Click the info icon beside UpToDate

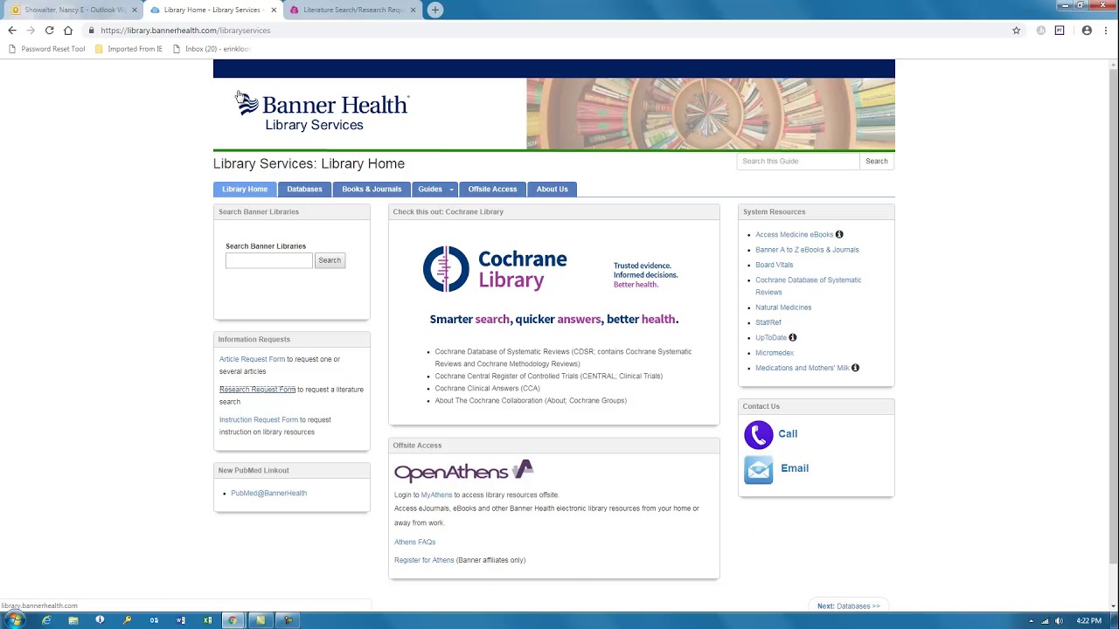coord(793,337)
